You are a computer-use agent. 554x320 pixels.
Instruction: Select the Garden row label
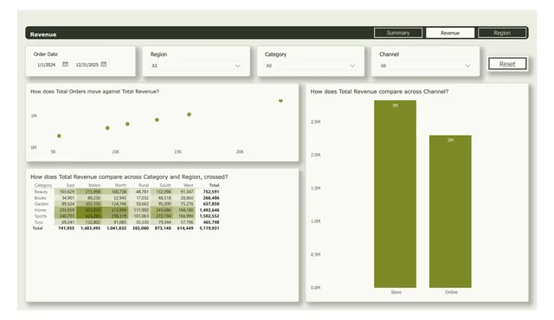(x=42, y=204)
